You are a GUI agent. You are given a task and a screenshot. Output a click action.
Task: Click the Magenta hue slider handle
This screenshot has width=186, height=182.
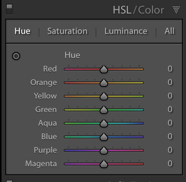[x=104, y=164]
